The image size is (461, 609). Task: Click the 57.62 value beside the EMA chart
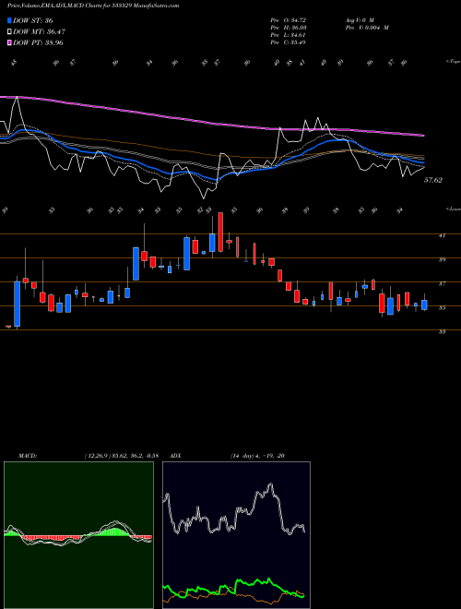point(433,180)
